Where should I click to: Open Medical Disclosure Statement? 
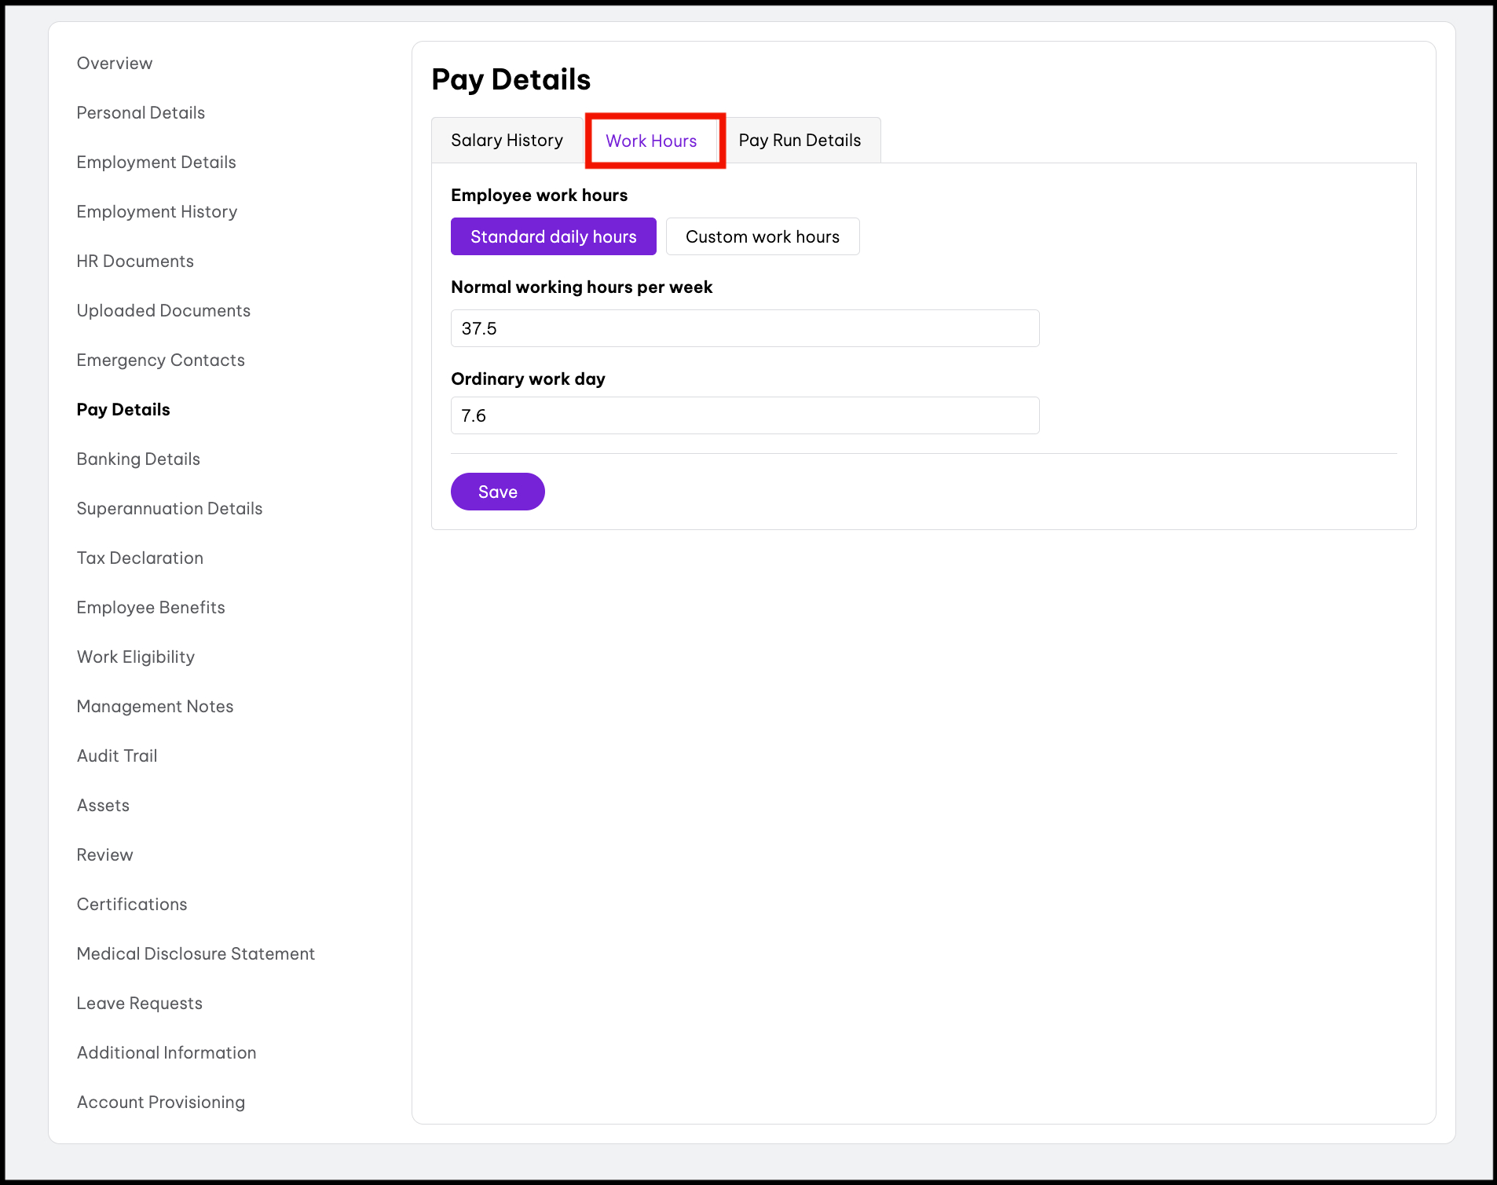(x=196, y=954)
